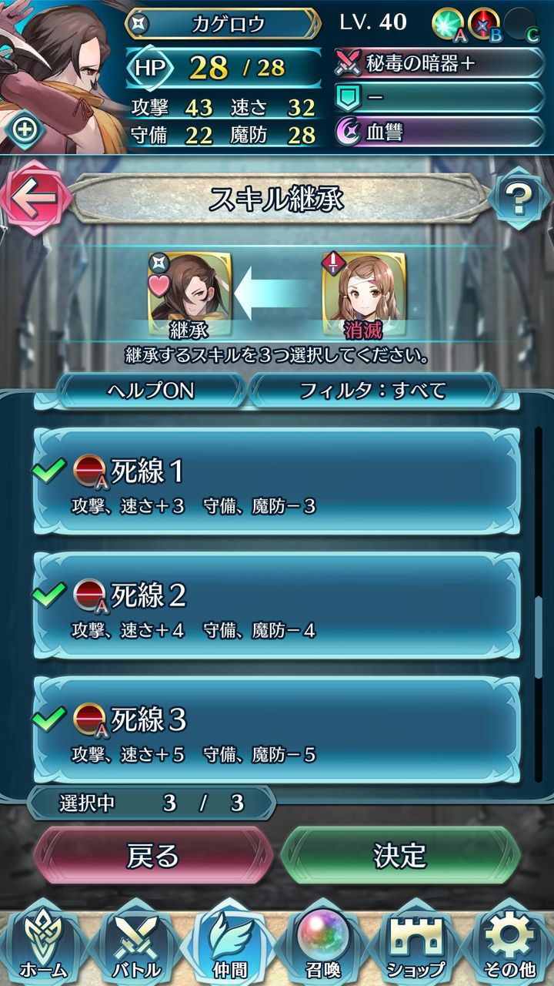Deselect the 死線3 skill checkmark
Screen dimensions: 554x986
[x=49, y=719]
